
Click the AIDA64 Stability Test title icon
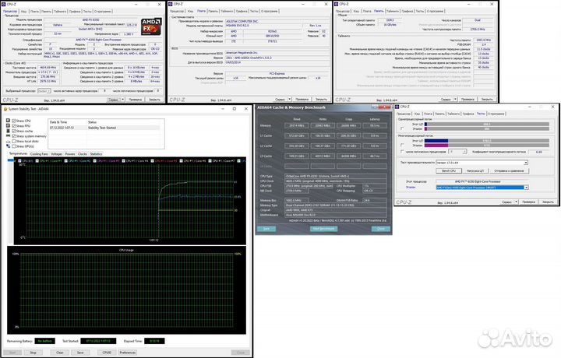[5, 108]
